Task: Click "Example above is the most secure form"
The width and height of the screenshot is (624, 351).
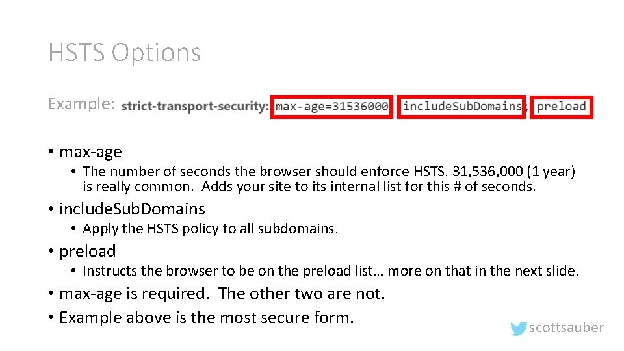Action: click(206, 317)
